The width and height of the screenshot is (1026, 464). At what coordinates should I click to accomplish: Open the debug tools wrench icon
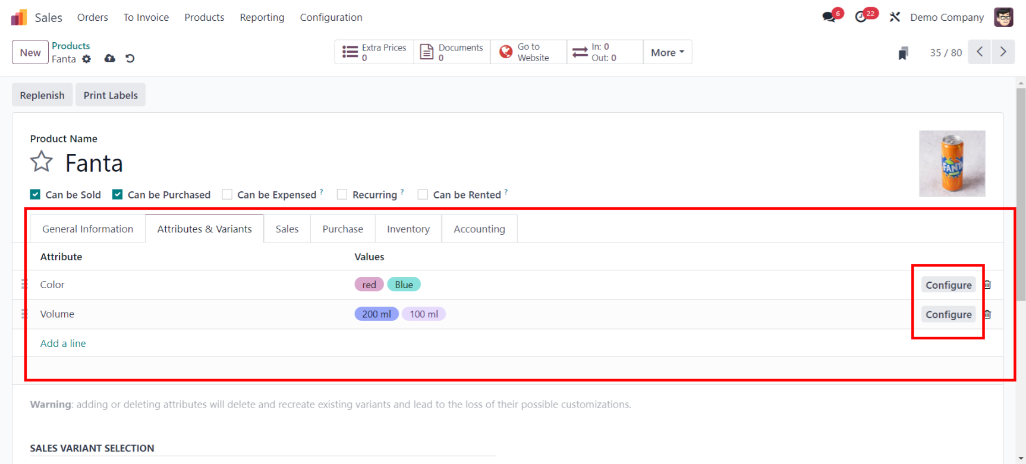(x=895, y=17)
